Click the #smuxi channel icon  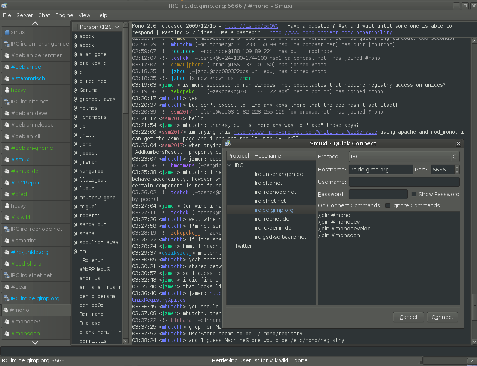tap(7, 159)
